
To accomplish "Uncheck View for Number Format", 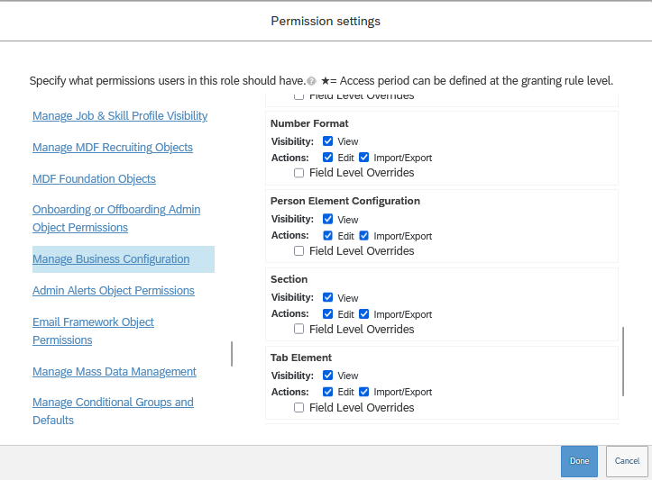I will (x=327, y=141).
